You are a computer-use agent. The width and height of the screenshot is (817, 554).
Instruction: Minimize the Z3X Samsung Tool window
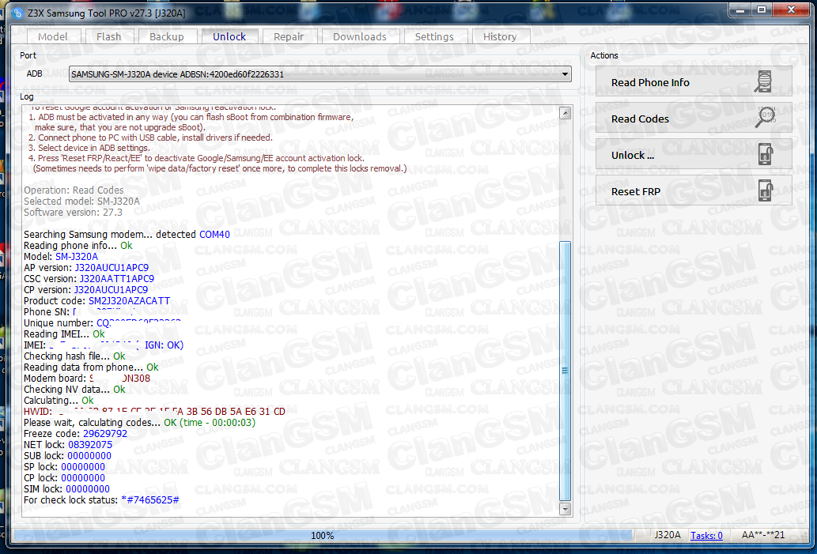pyautogui.click(x=739, y=10)
